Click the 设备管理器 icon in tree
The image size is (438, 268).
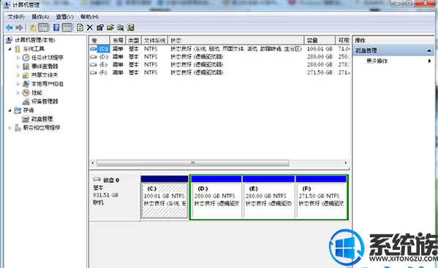pos(26,102)
